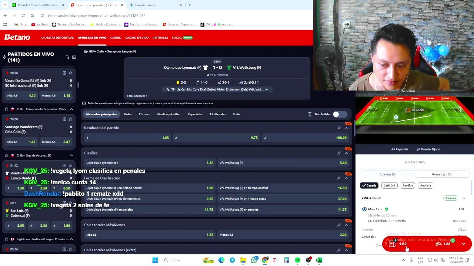Image resolution: width=474 pixels, height=266 pixels.
Task: Switch to the Córners market tab
Action: tap(144, 114)
